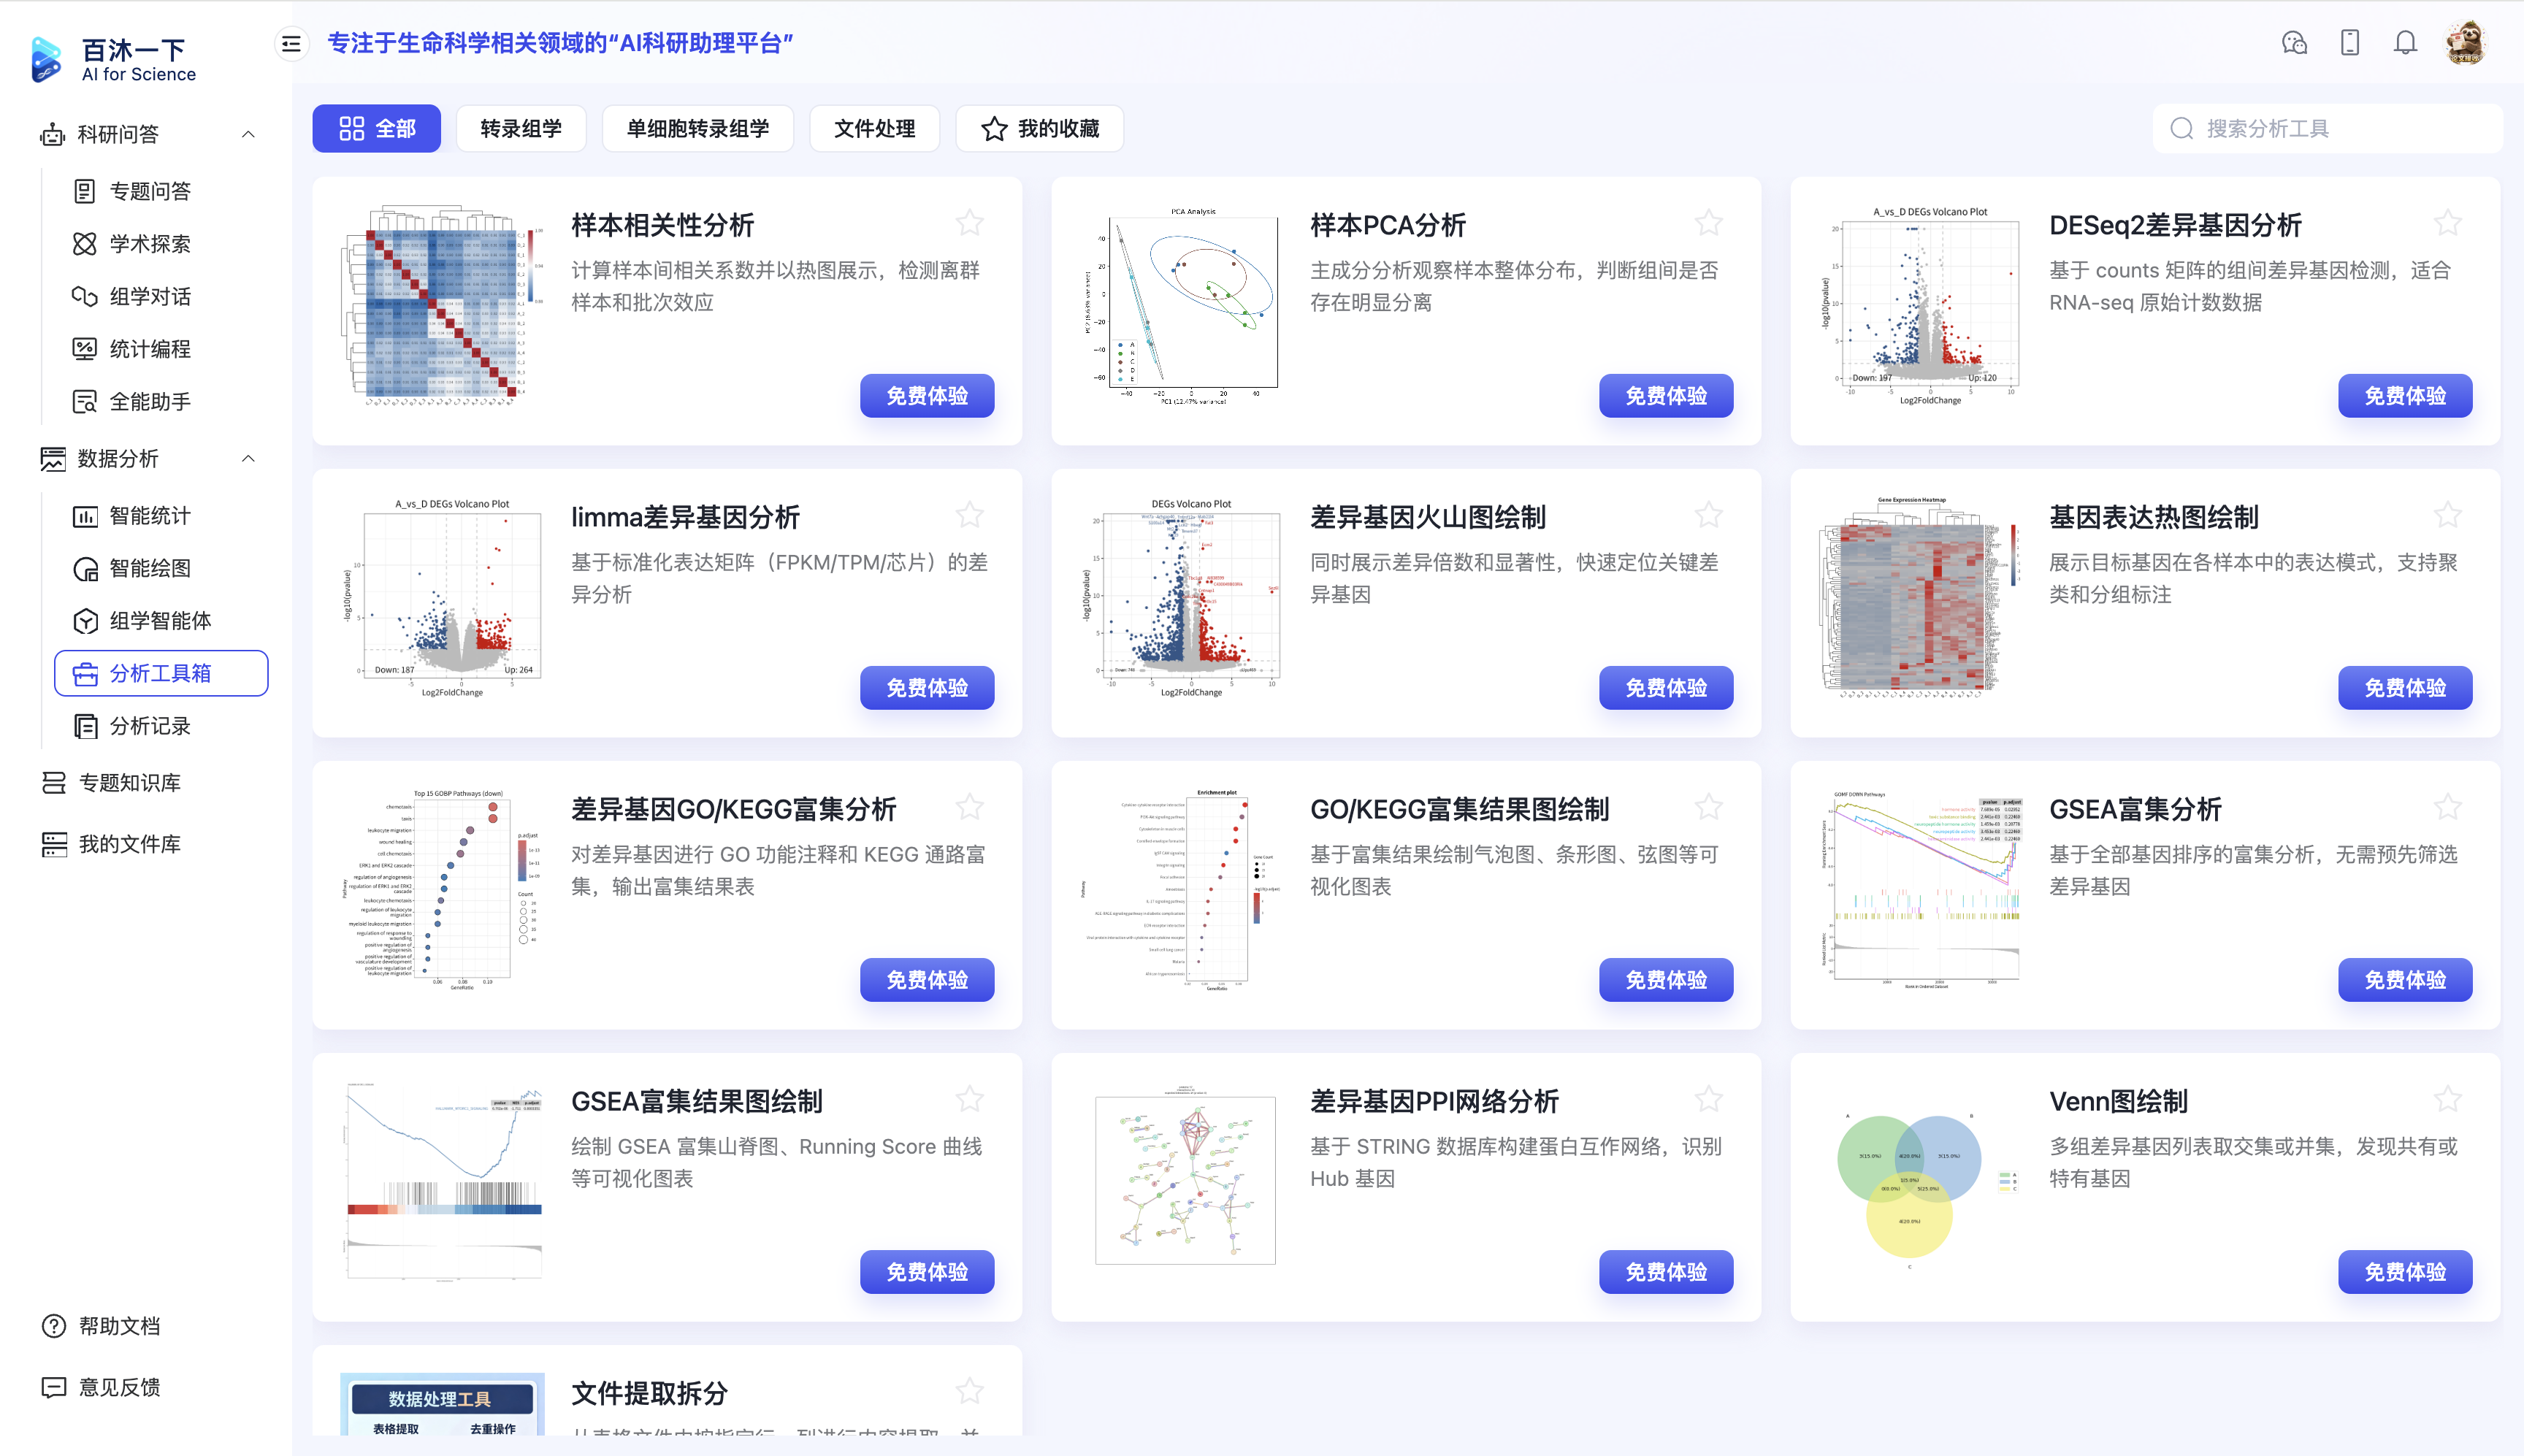The image size is (2524, 1456).
Task: Favorite 样本PCA分析 with its star
Action: point(1709,223)
